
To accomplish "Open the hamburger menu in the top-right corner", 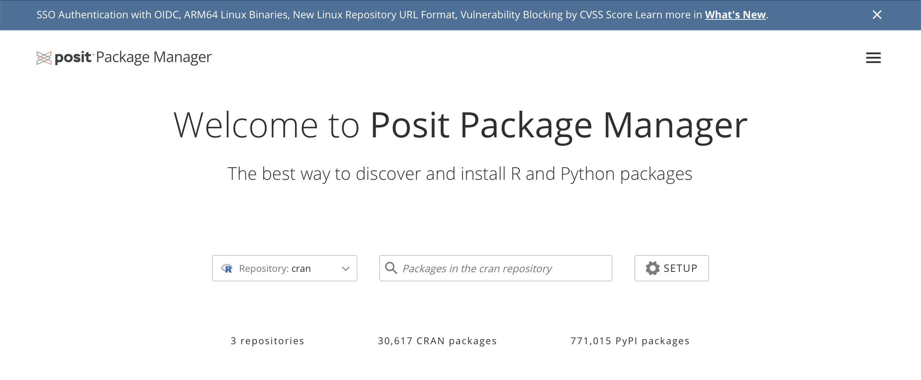I will [x=873, y=58].
